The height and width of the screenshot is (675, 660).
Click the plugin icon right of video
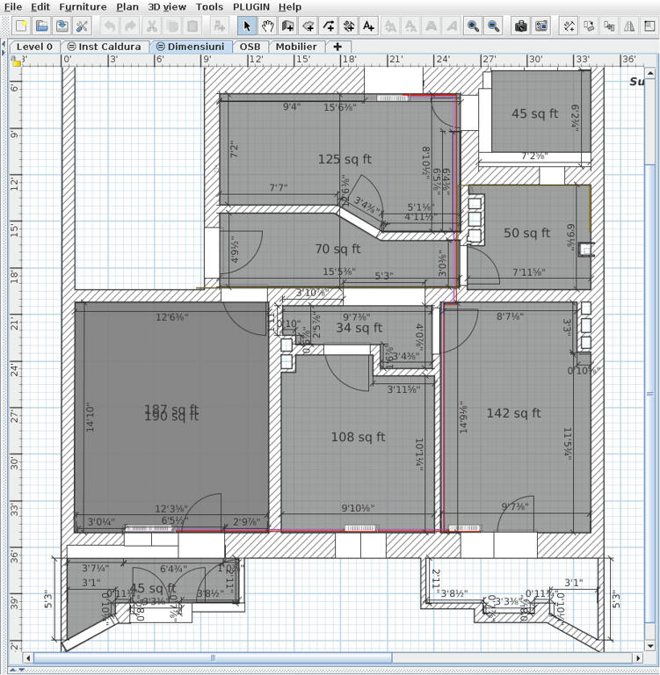tap(569, 26)
